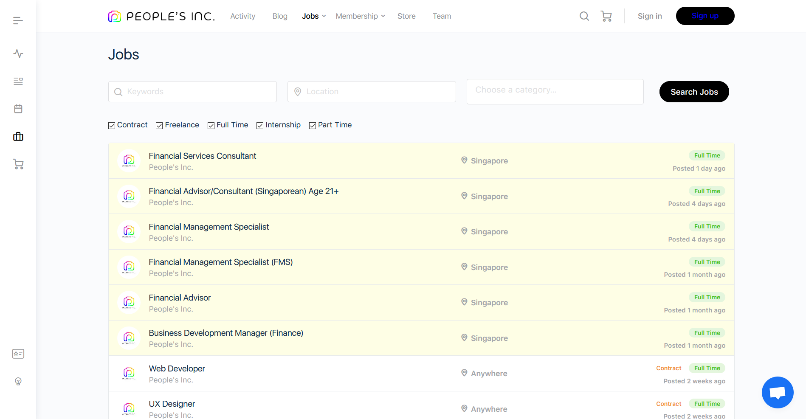Open the Activity pulse icon in sidebar
This screenshot has width=806, height=419.
coord(18,53)
